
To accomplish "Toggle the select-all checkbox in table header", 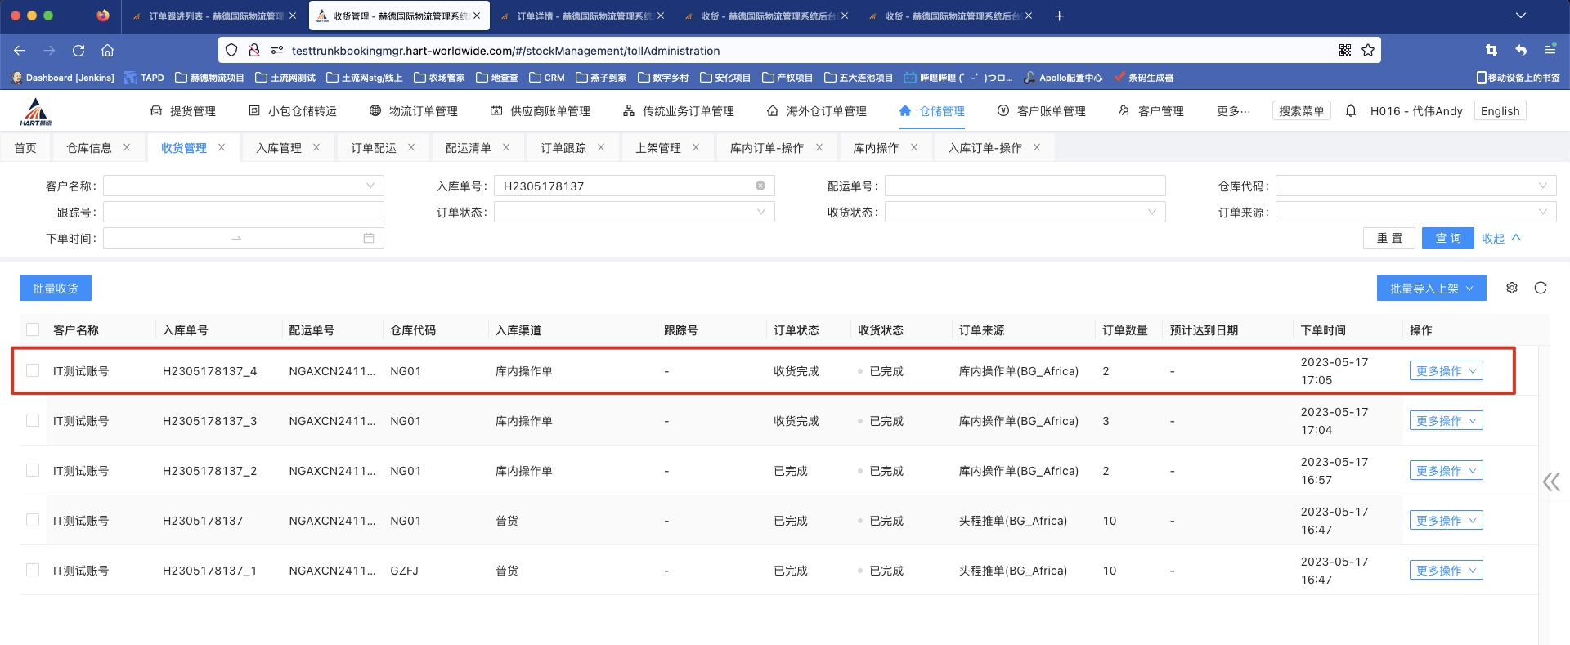I will coord(33,330).
